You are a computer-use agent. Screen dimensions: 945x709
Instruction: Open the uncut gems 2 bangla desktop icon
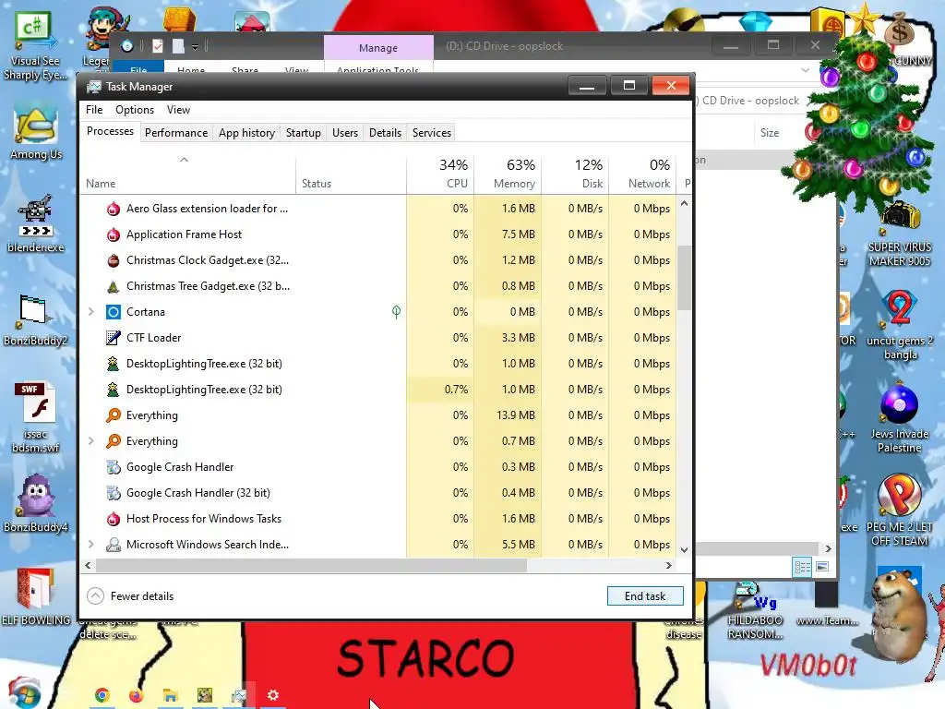[x=899, y=326]
